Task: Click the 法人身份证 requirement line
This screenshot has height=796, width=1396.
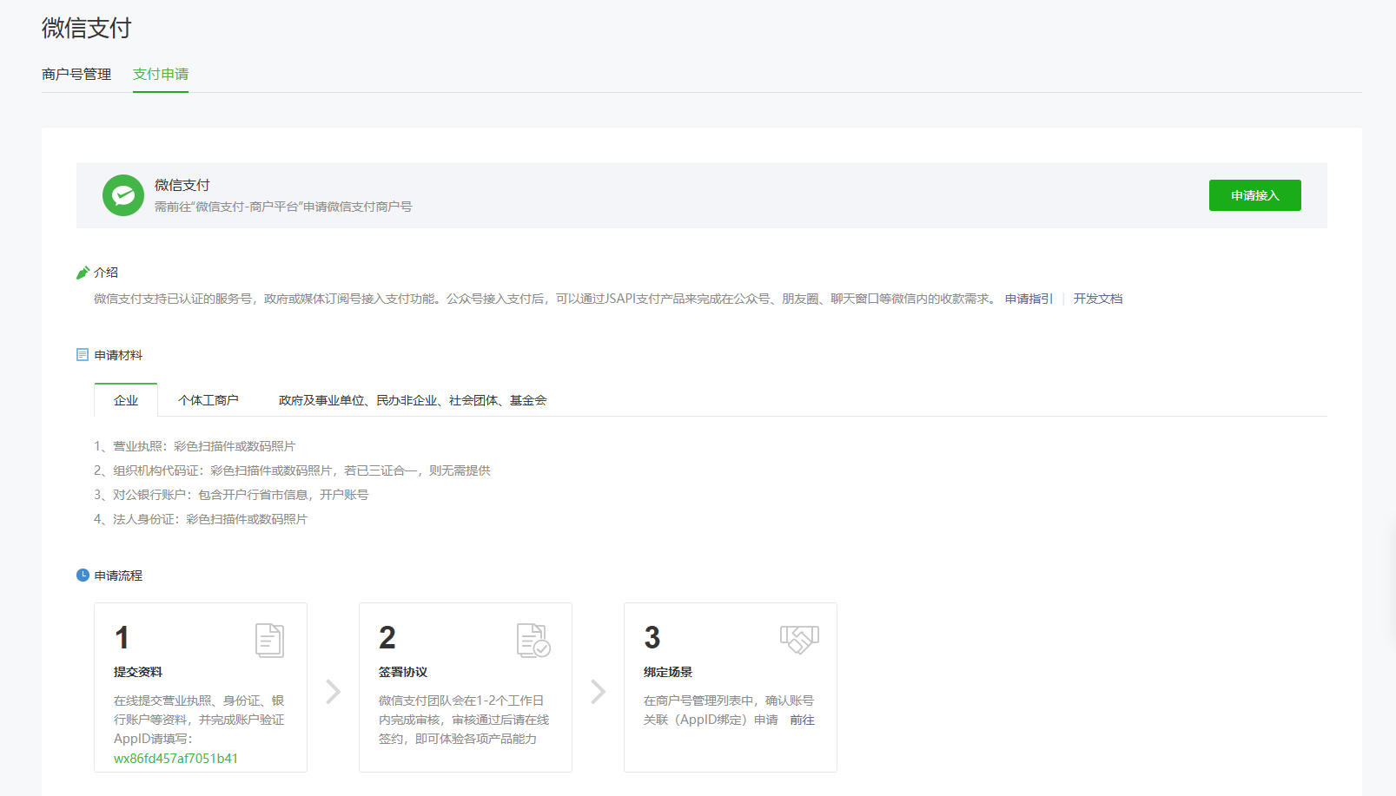Action: point(201,519)
